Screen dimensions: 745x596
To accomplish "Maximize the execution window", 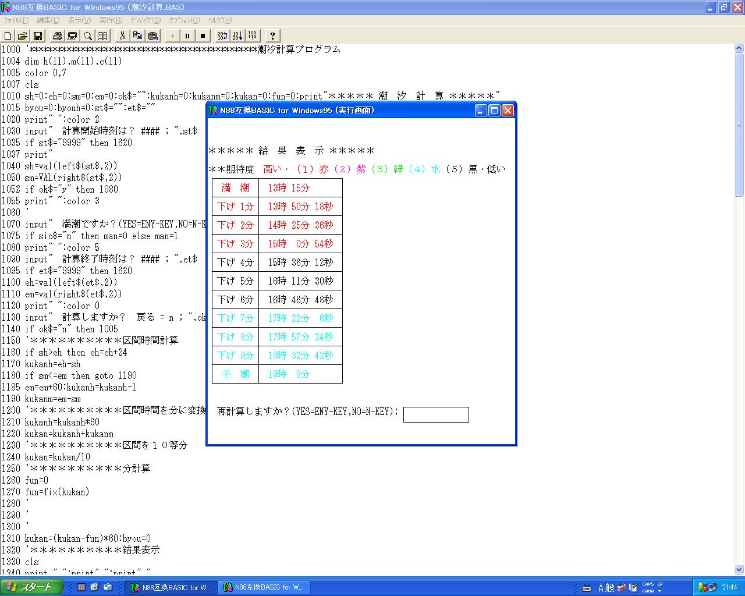I will pyautogui.click(x=494, y=110).
